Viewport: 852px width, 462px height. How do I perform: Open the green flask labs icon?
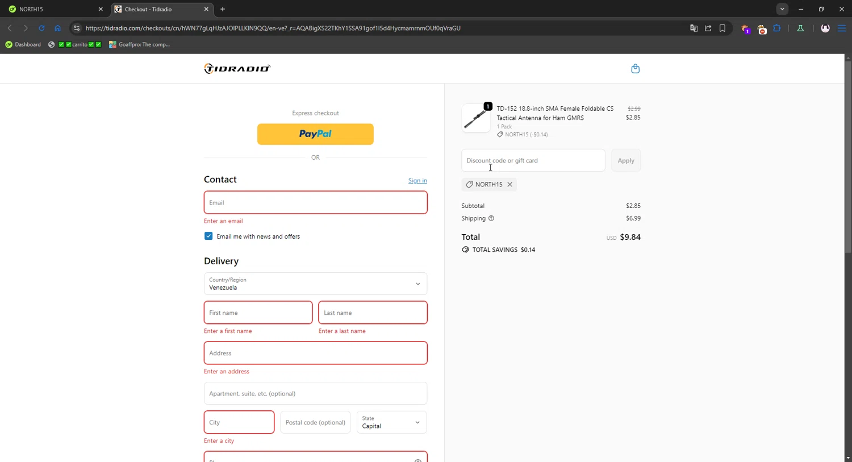(800, 28)
